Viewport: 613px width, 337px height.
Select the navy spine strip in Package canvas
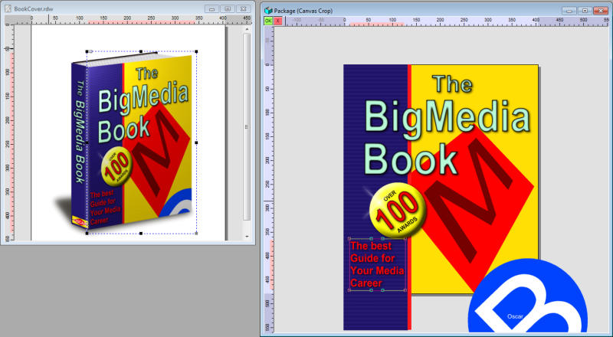[375, 198]
